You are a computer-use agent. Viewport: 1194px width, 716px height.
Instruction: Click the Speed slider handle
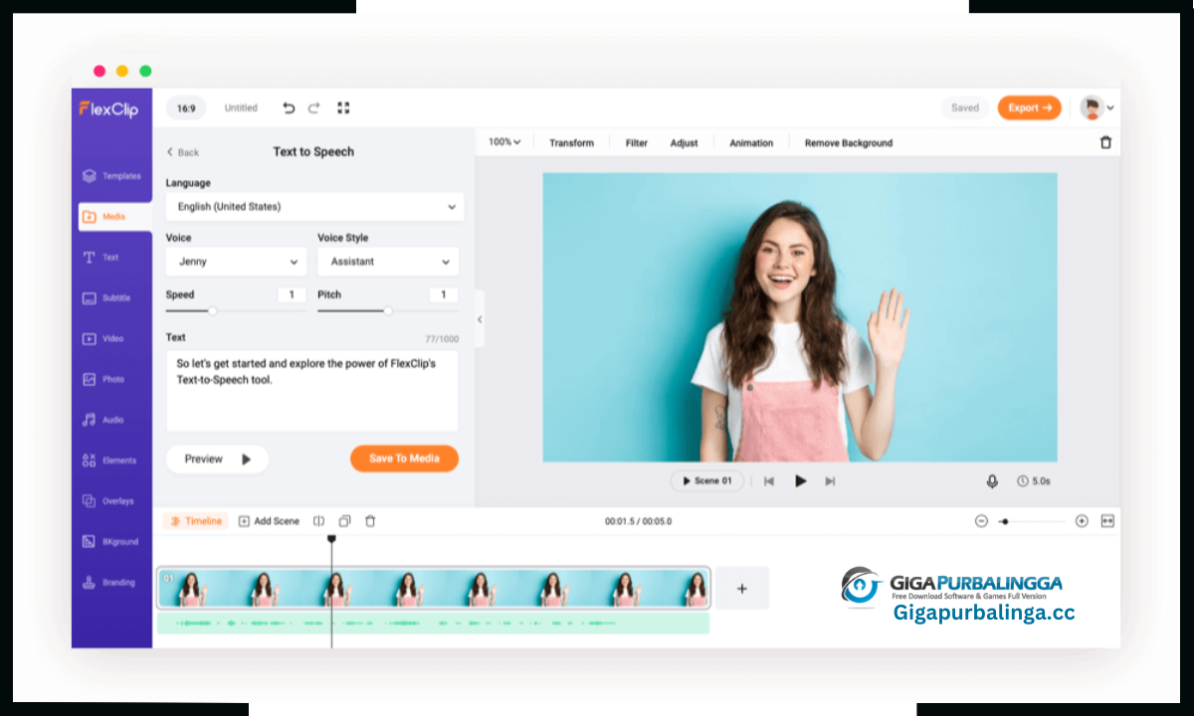point(212,311)
